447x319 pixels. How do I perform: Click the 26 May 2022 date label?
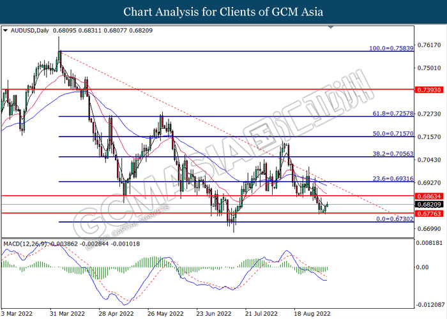(165, 314)
